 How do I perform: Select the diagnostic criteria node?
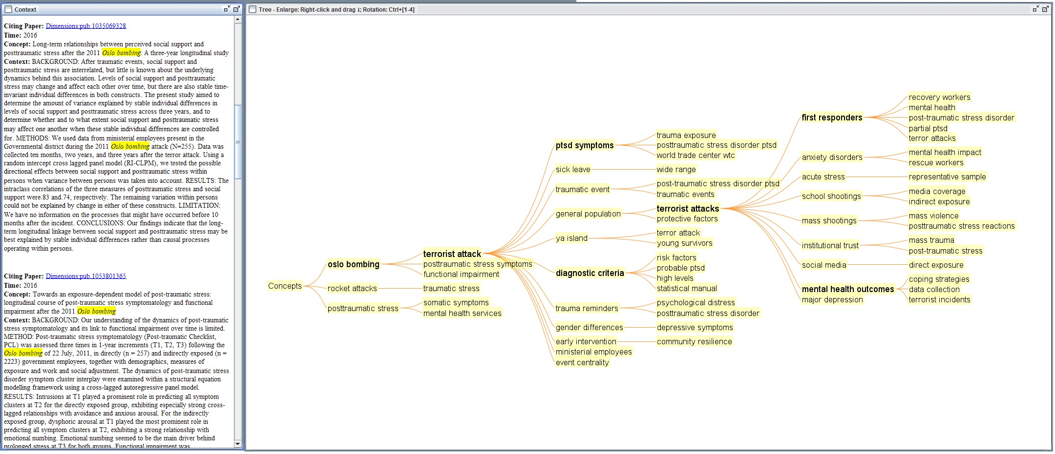(590, 273)
